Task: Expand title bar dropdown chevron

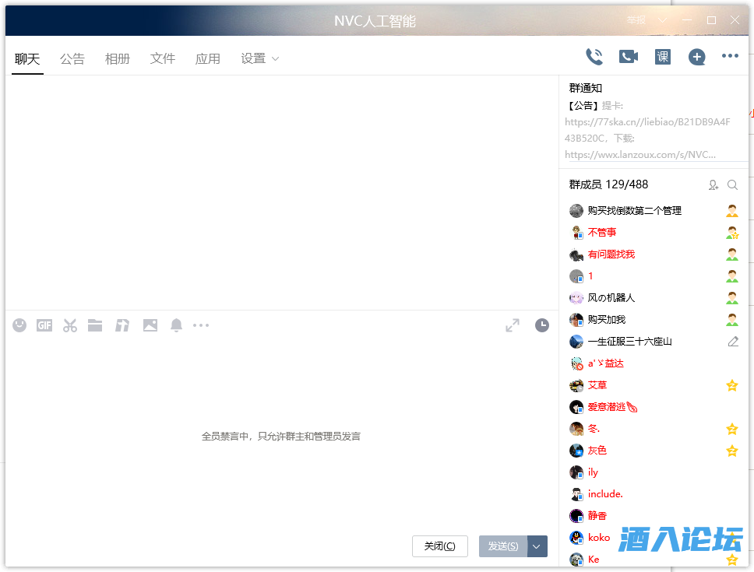Action: pos(662,20)
